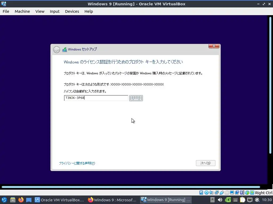Open the volume control in the system tray
The height and width of the screenshot is (204, 273).
click(x=220, y=200)
